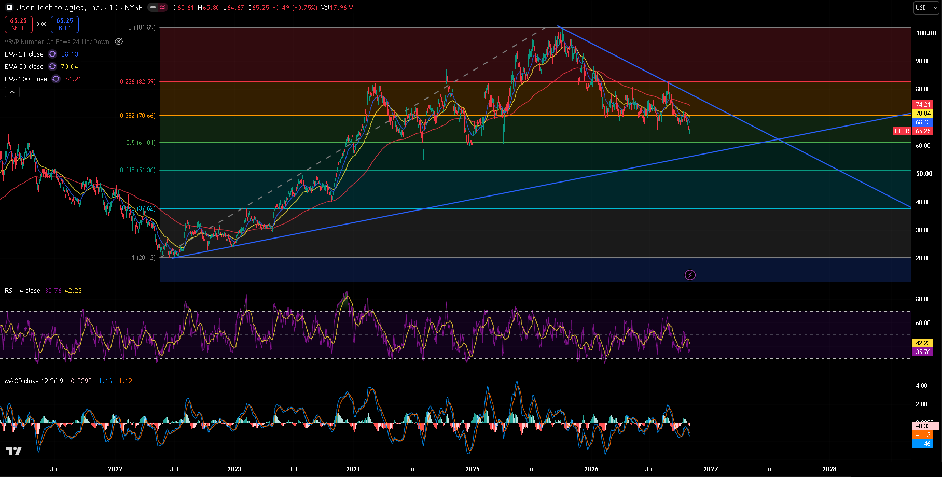Click the 74.21 EMA 200 price axis tag

(x=922, y=105)
